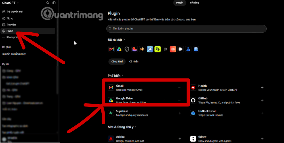This screenshot has height=143, width=284.
Task: Click the Google Drive logo in Popular list
Action: tap(111, 101)
